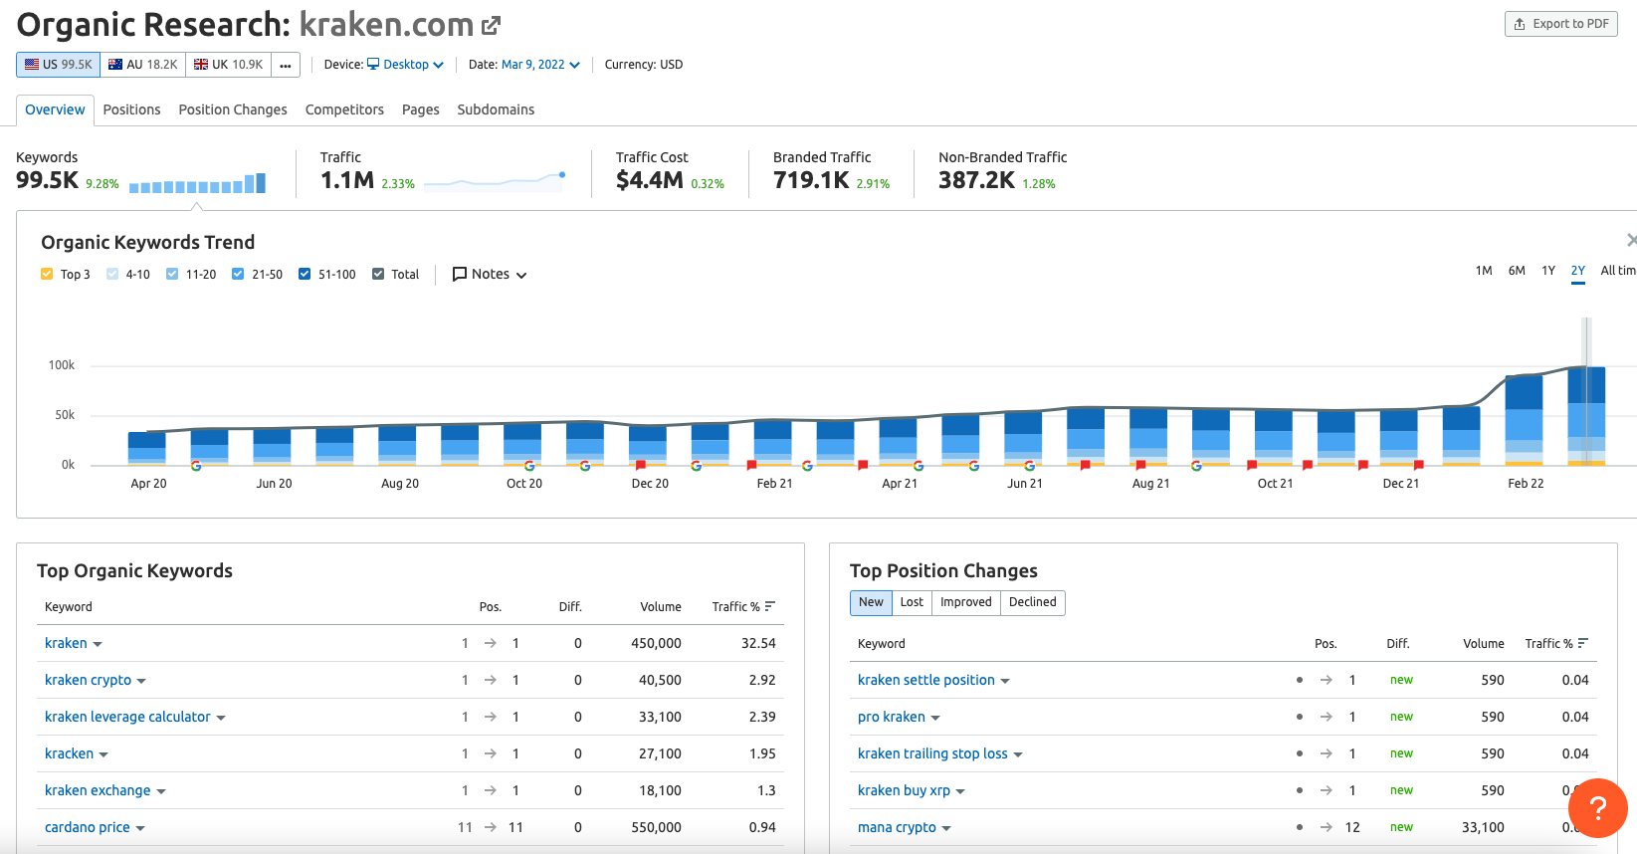Expand arrow beside kraken trailing stop loss
The image size is (1637, 854).
[1018, 755]
